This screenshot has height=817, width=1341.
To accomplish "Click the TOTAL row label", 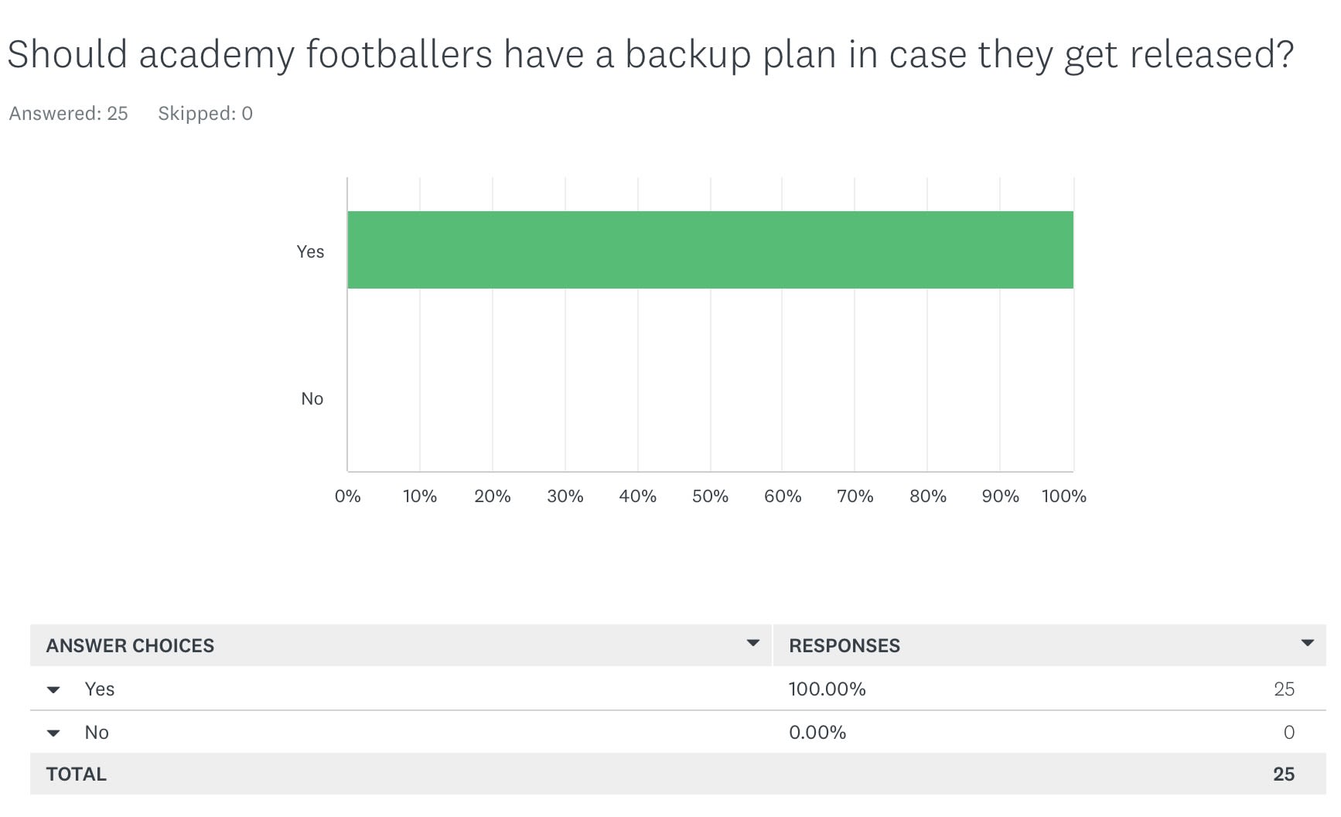I will coord(76,774).
